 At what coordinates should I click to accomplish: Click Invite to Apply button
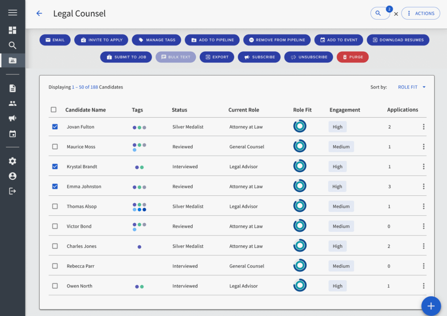(101, 40)
